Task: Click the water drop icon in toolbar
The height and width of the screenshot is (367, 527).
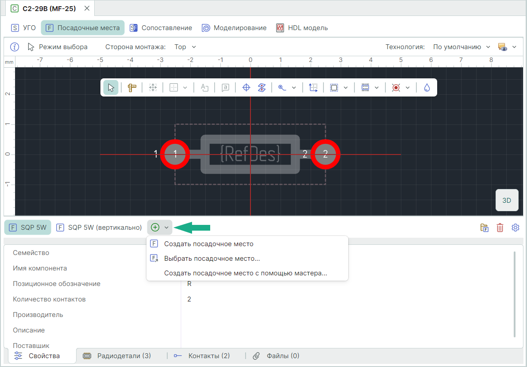Action: click(427, 88)
